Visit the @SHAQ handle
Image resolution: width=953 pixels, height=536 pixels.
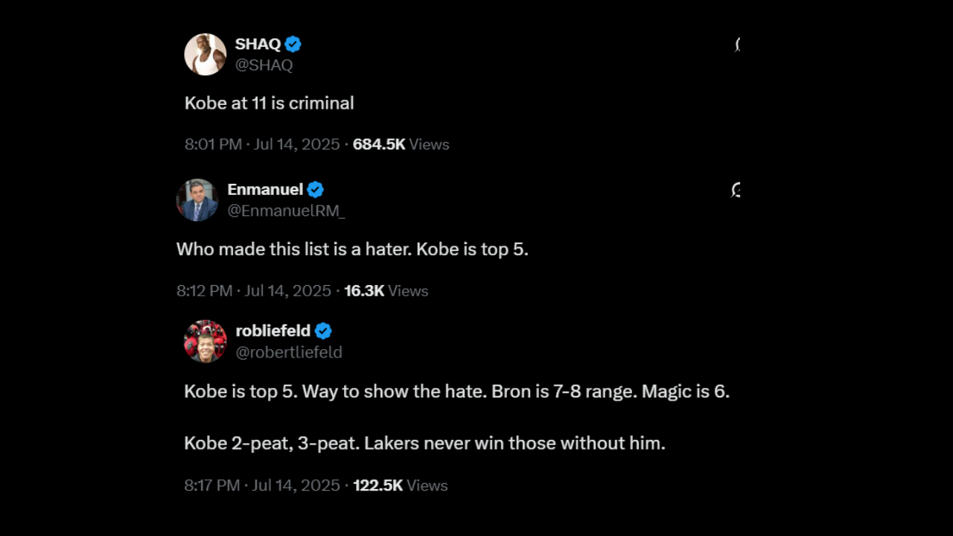pyautogui.click(x=264, y=65)
